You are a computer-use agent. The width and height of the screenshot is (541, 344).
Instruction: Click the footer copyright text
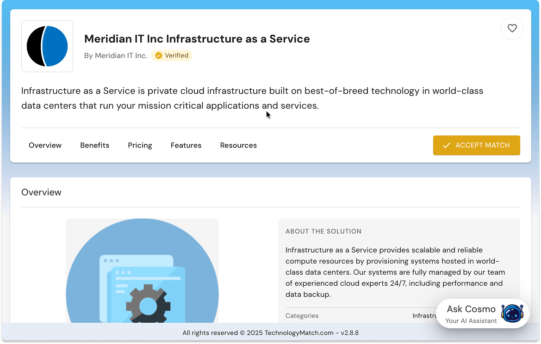coord(270,333)
